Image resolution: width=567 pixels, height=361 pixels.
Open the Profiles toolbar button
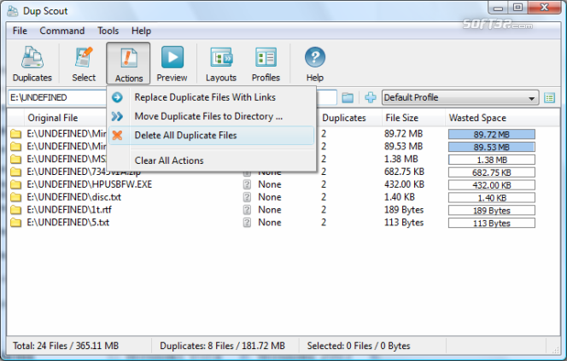266,64
